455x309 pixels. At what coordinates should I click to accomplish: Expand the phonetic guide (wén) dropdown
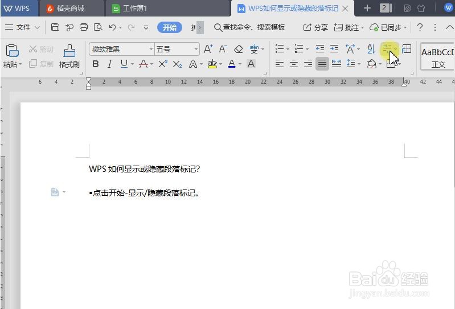263,49
